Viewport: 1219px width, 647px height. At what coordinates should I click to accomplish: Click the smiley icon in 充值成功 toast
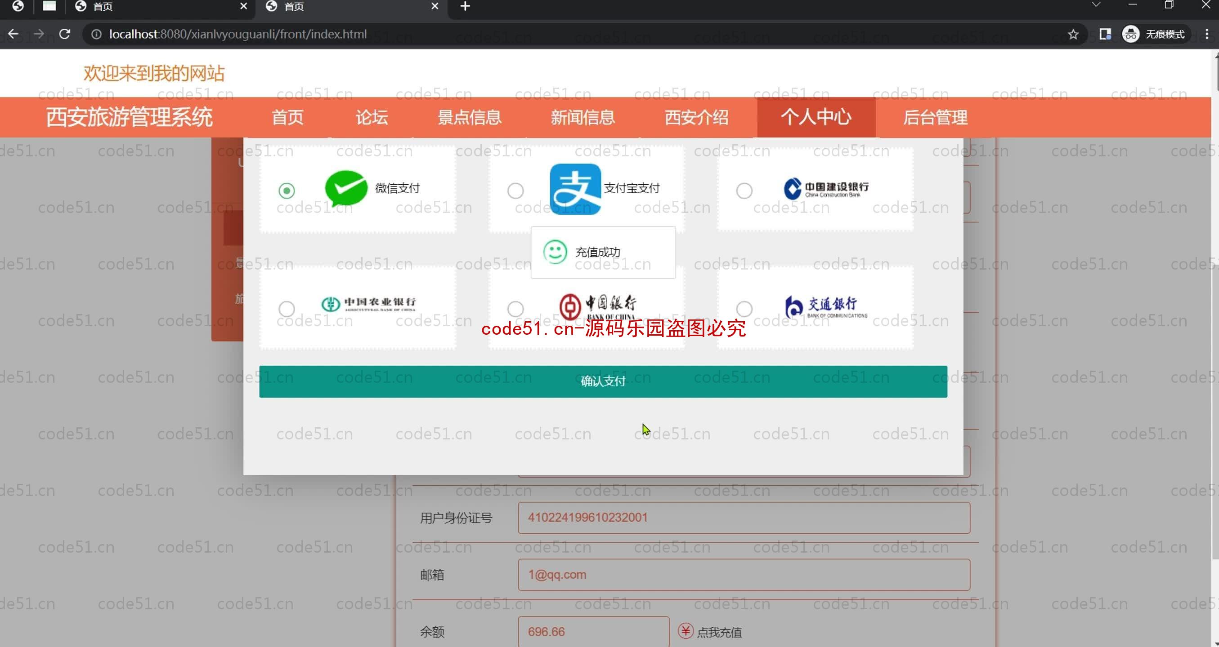point(555,252)
